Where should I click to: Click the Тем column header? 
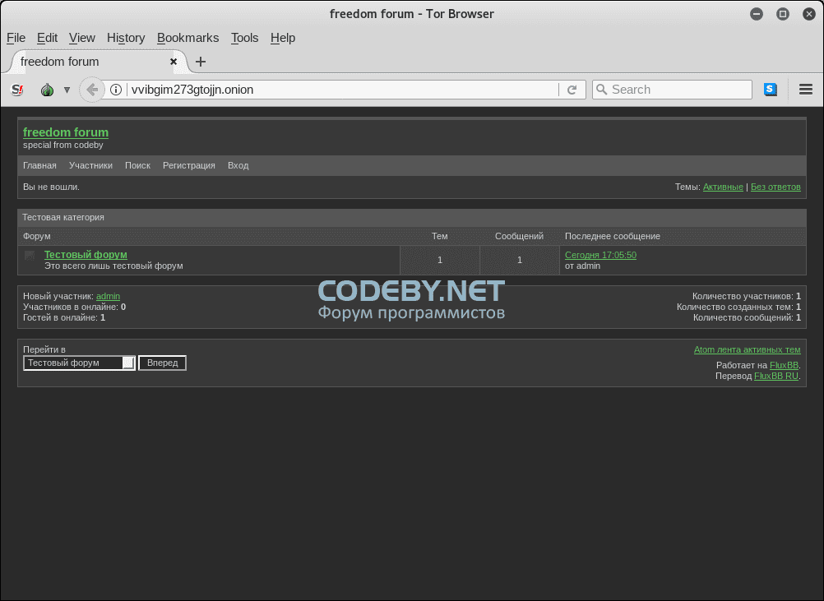440,237
